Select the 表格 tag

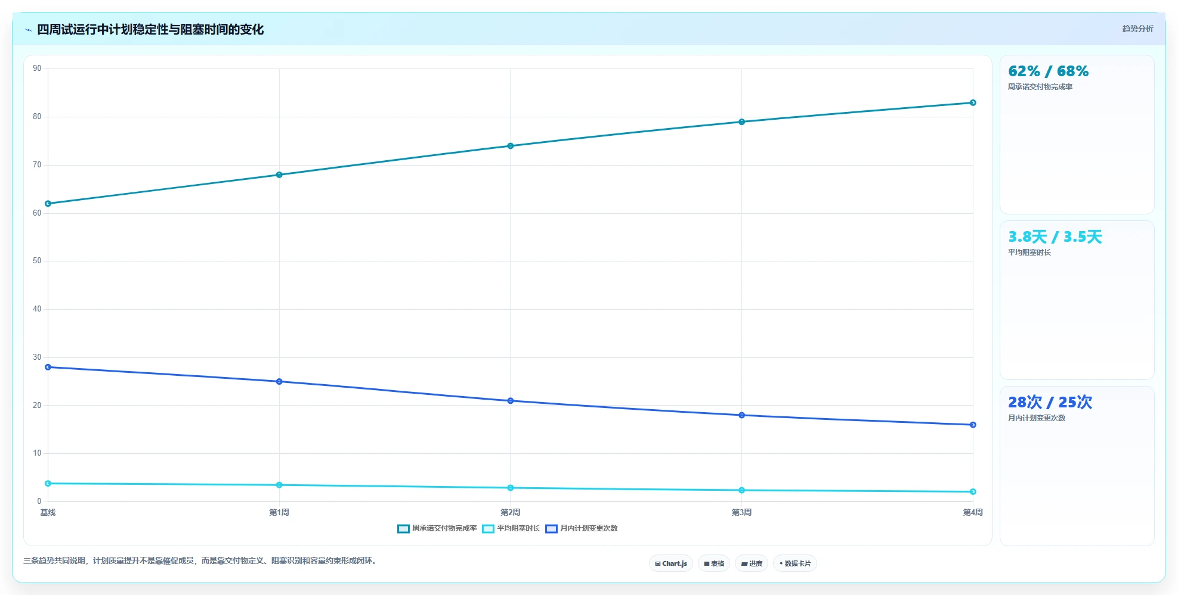click(x=714, y=563)
